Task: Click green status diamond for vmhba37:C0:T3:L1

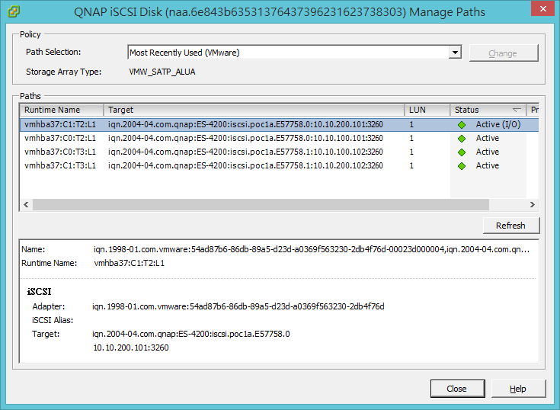Action: (x=462, y=152)
